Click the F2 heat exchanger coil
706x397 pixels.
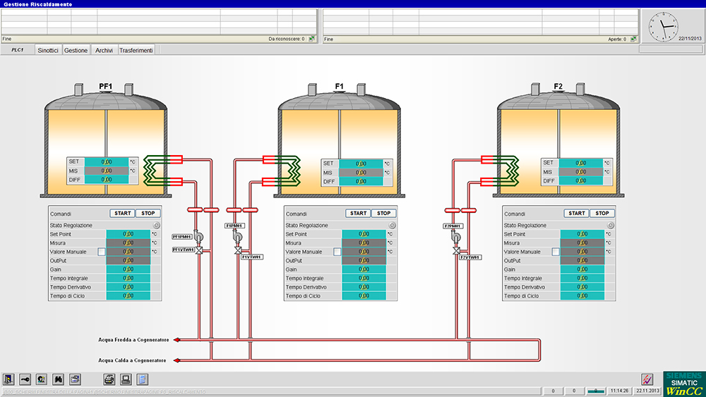pyautogui.click(x=505, y=171)
